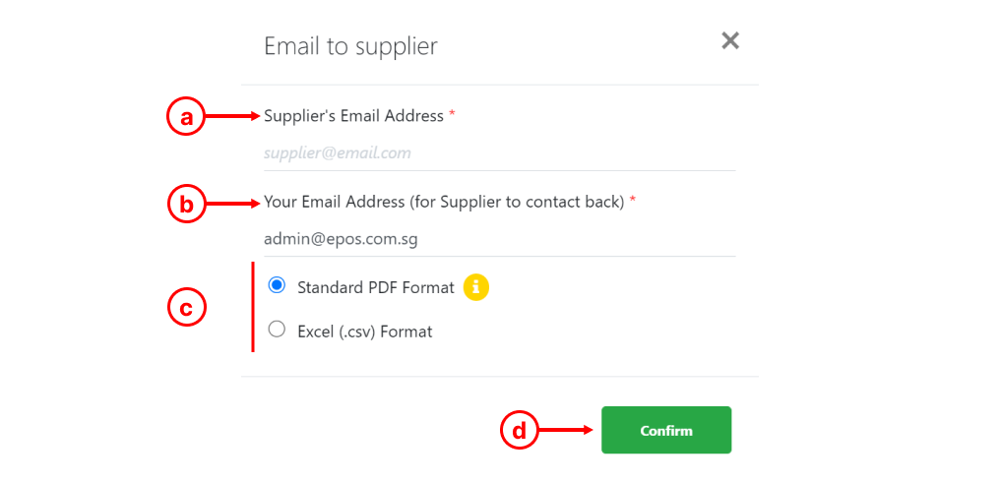Click the red vertical bar beside format options
This screenshot has width=999, height=483.
coord(253,307)
